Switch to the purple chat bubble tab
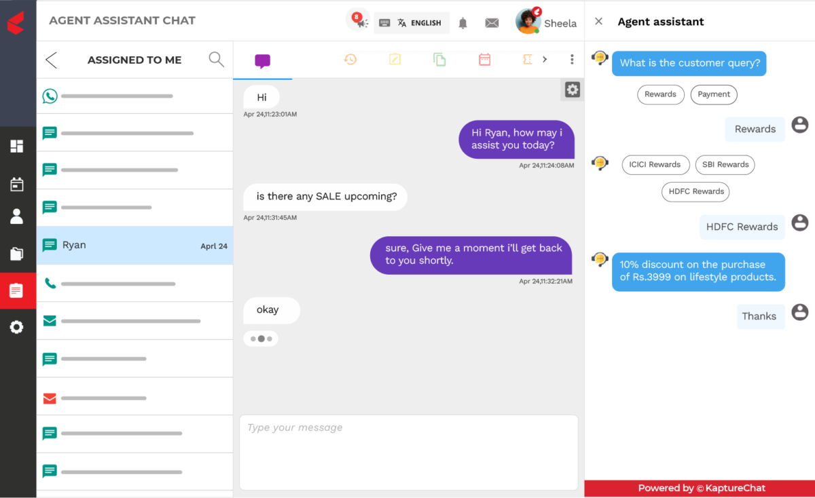Viewport: 815px width, 498px height. tap(262, 61)
